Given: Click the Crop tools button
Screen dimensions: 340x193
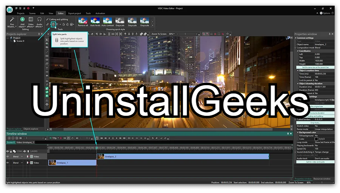Looking at the screenshot, I should pos(315,123).
